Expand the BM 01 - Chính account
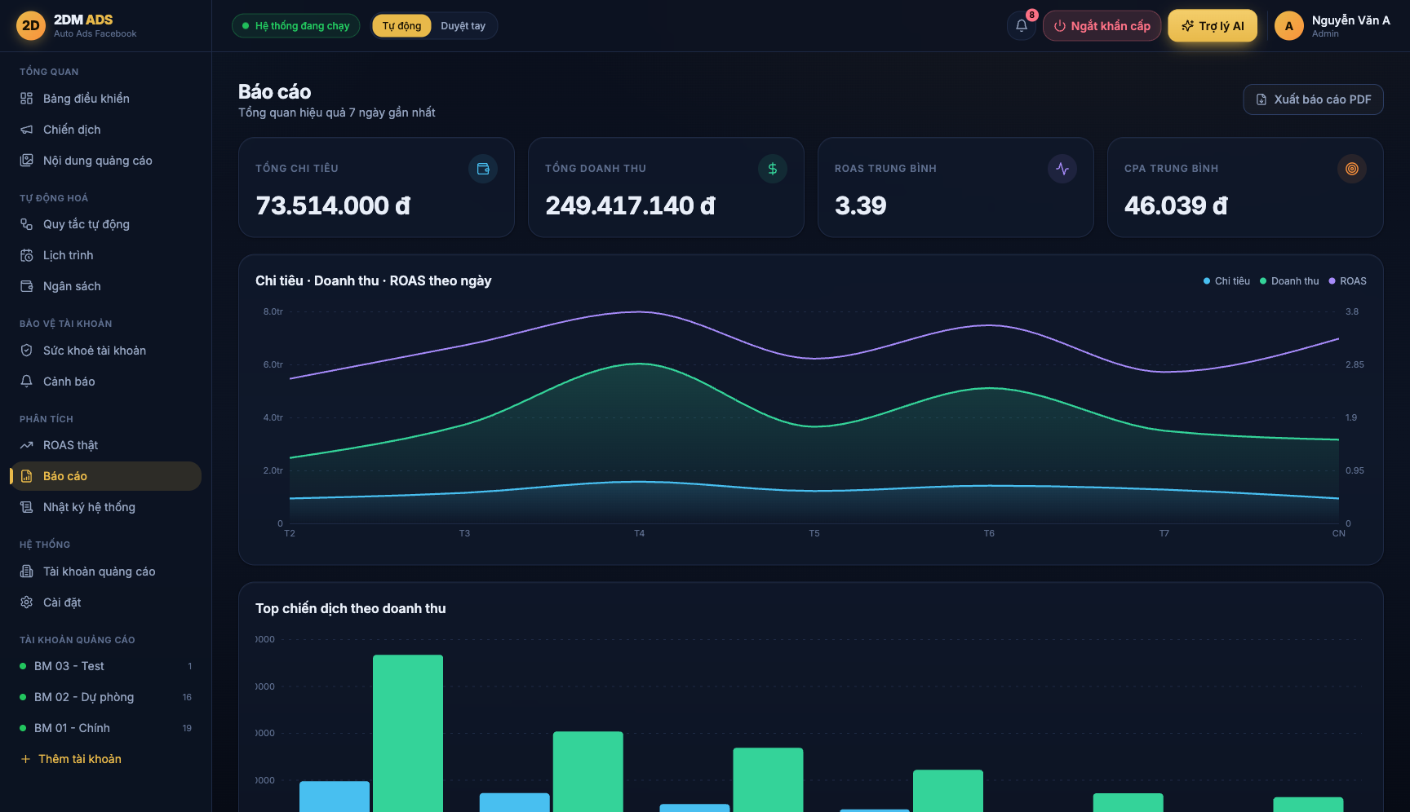1410x812 pixels. 106,728
